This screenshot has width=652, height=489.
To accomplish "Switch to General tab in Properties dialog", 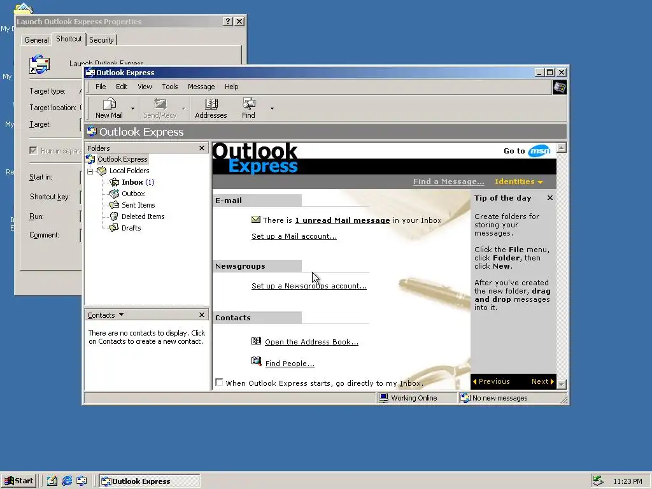I will (x=36, y=40).
